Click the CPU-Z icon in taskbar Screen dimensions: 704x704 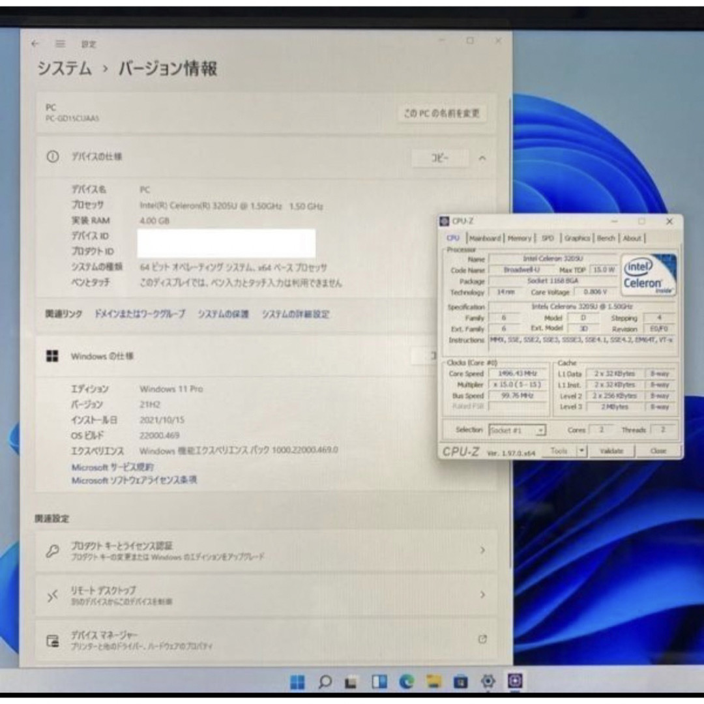[515, 681]
